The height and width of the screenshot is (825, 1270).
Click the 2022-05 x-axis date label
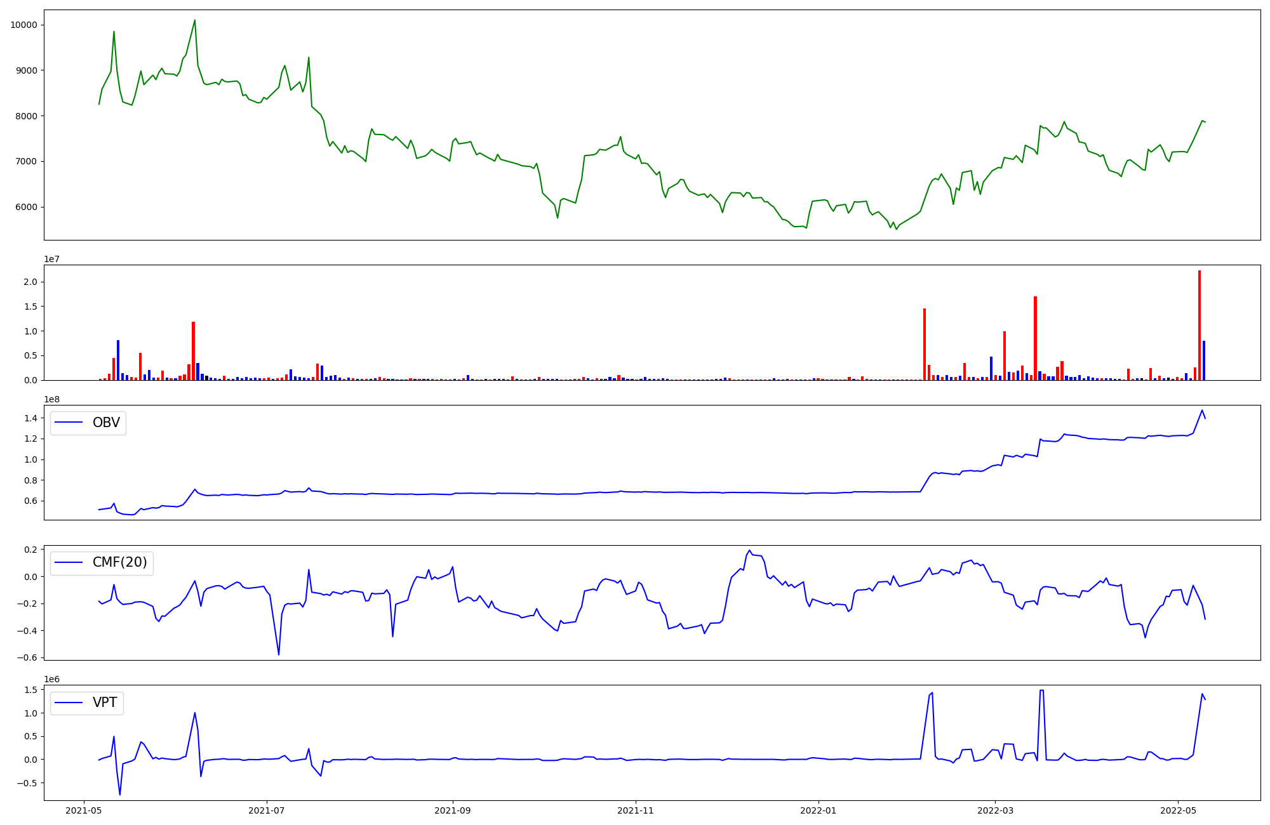click(1179, 810)
